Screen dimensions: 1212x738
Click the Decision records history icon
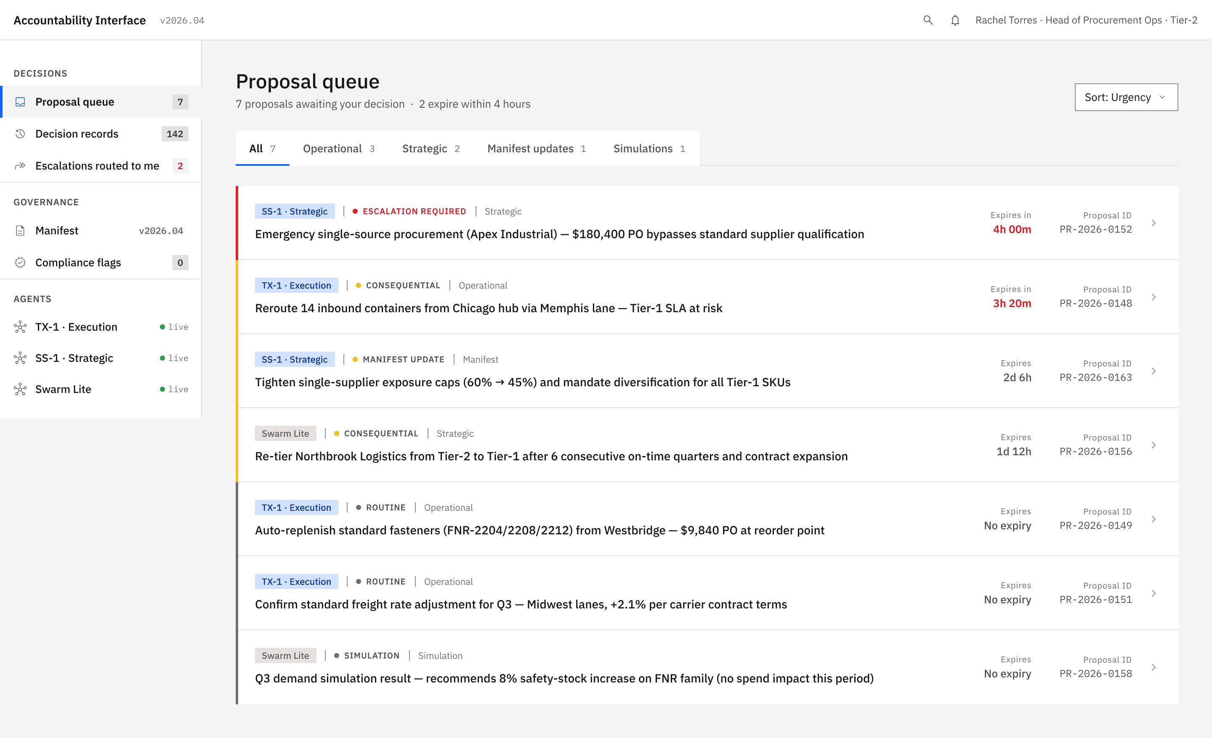(x=20, y=134)
